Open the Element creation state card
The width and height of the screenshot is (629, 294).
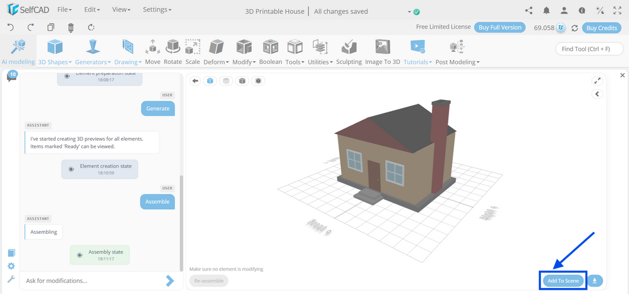click(100, 169)
